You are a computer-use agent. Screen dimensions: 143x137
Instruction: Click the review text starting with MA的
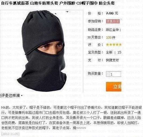pyautogui.click(x=71, y=118)
